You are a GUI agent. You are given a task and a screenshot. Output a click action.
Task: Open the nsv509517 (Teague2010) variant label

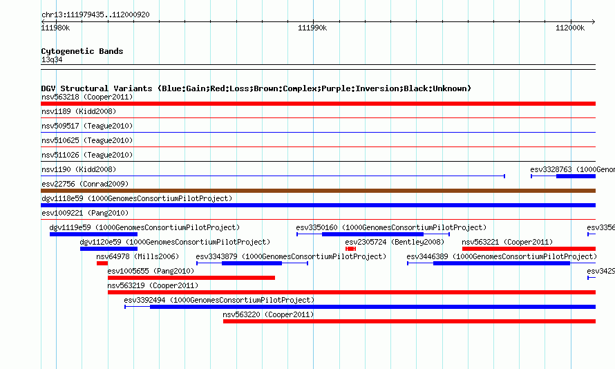[x=87, y=126]
